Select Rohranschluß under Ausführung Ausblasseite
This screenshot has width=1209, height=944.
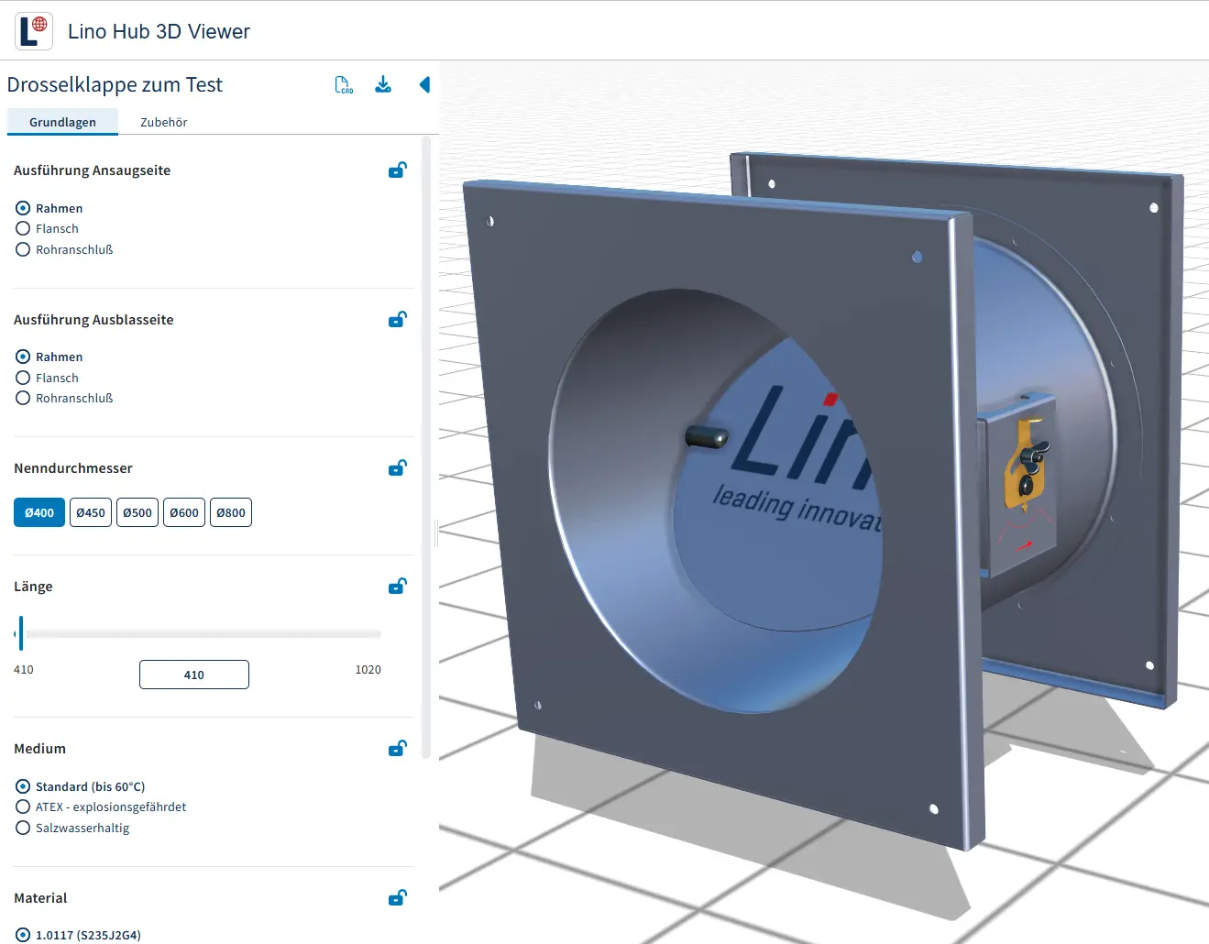point(65,399)
